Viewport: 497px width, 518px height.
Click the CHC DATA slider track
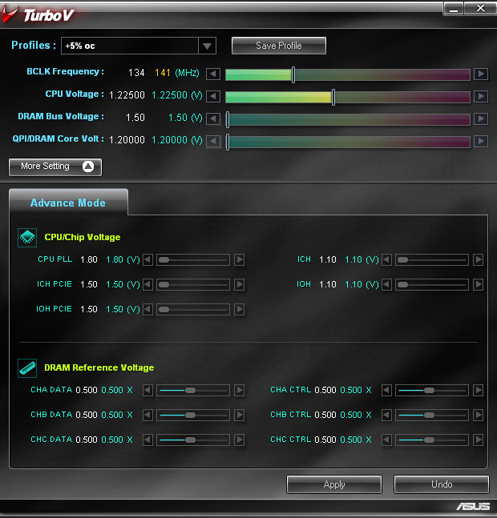193,440
